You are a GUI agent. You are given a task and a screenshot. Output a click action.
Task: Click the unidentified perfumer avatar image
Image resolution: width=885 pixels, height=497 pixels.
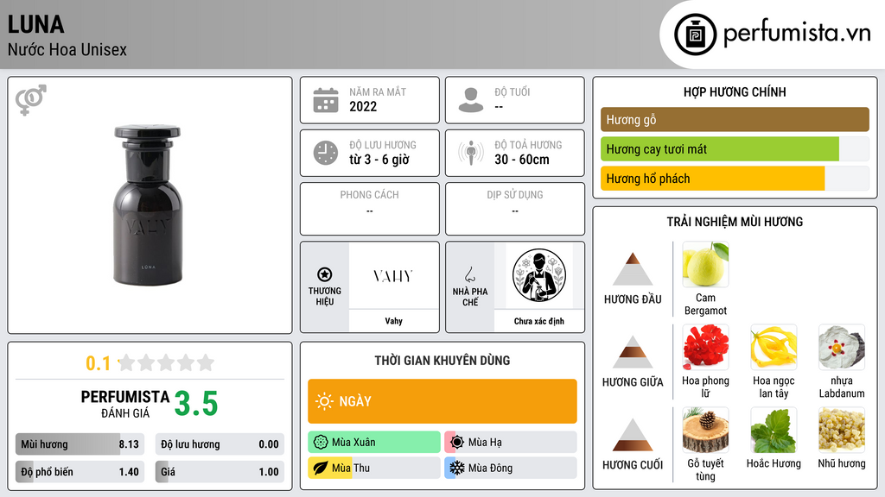click(539, 275)
